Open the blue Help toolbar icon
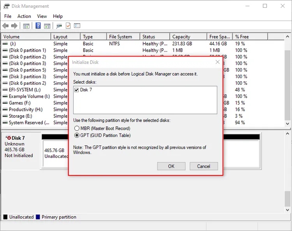 pyautogui.click(x=38, y=26)
